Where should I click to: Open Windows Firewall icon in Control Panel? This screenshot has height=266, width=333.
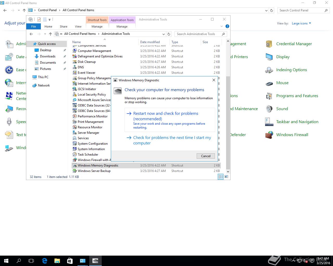[x=269, y=135]
